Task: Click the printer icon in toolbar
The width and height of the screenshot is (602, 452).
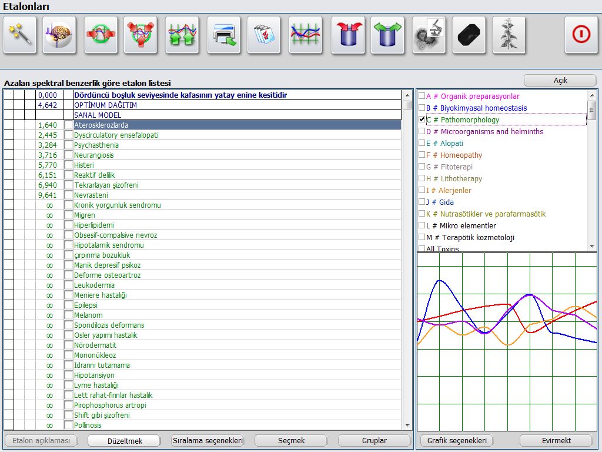Action: [223, 35]
